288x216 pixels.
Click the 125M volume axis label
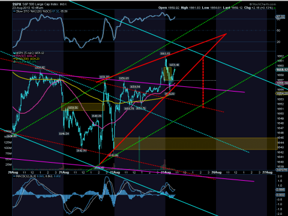click(x=8, y=142)
